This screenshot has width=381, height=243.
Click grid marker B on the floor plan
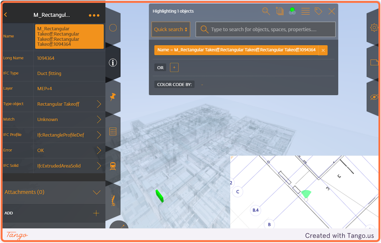269,225
